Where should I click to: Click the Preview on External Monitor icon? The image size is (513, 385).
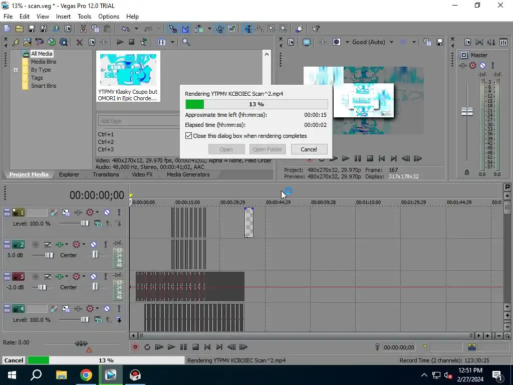[x=307, y=42]
